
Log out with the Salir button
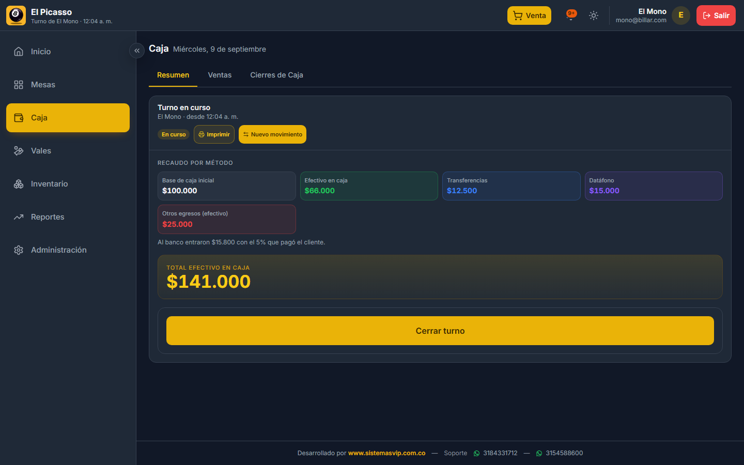point(716,16)
